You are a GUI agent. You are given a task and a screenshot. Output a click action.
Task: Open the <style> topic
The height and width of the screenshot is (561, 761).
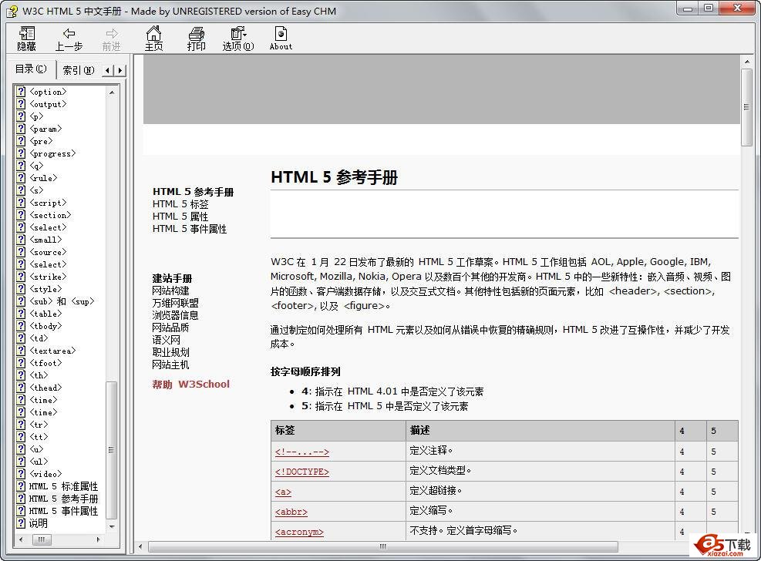(x=45, y=289)
